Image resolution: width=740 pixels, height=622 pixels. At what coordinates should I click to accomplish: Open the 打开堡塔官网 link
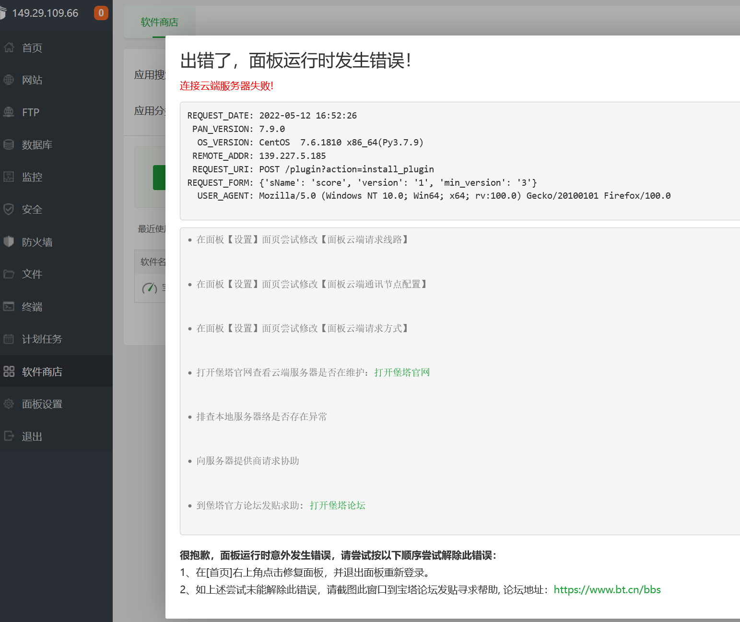coord(402,372)
